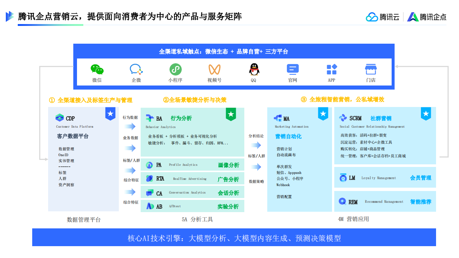Click the 敏捷分析 line in BA card
The width and height of the screenshot is (459, 258).
tap(188, 143)
